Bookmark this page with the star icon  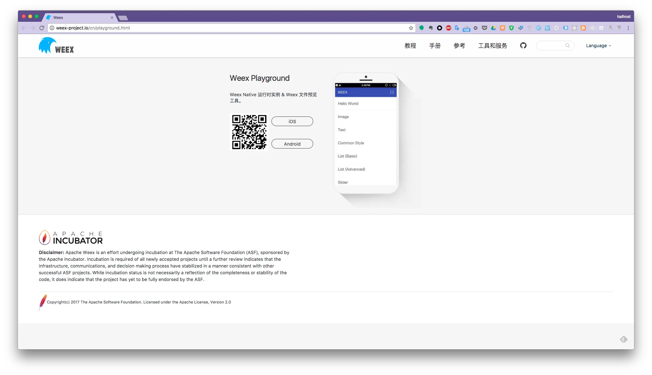point(411,28)
